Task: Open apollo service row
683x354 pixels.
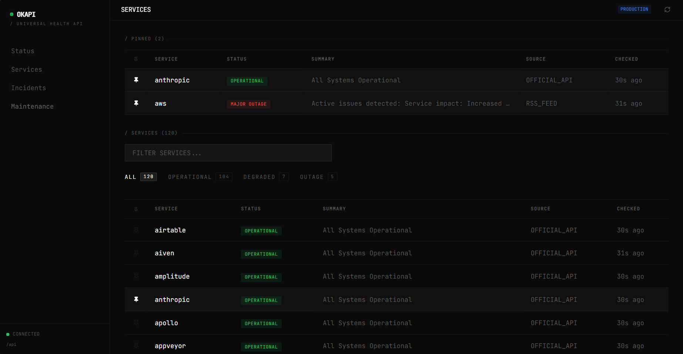Action: tap(397, 323)
